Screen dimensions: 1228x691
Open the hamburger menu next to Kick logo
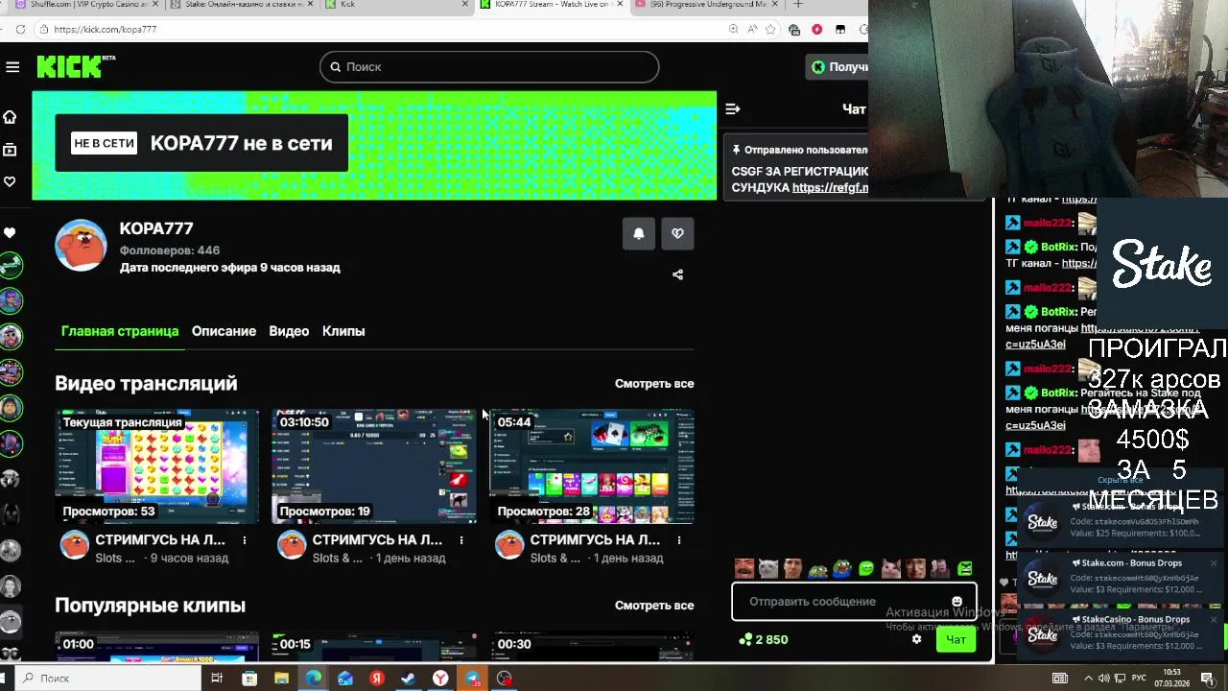coord(12,66)
